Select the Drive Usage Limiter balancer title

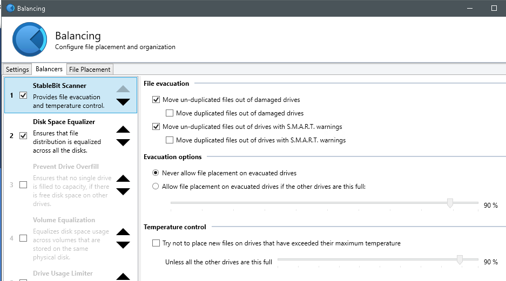click(x=63, y=273)
